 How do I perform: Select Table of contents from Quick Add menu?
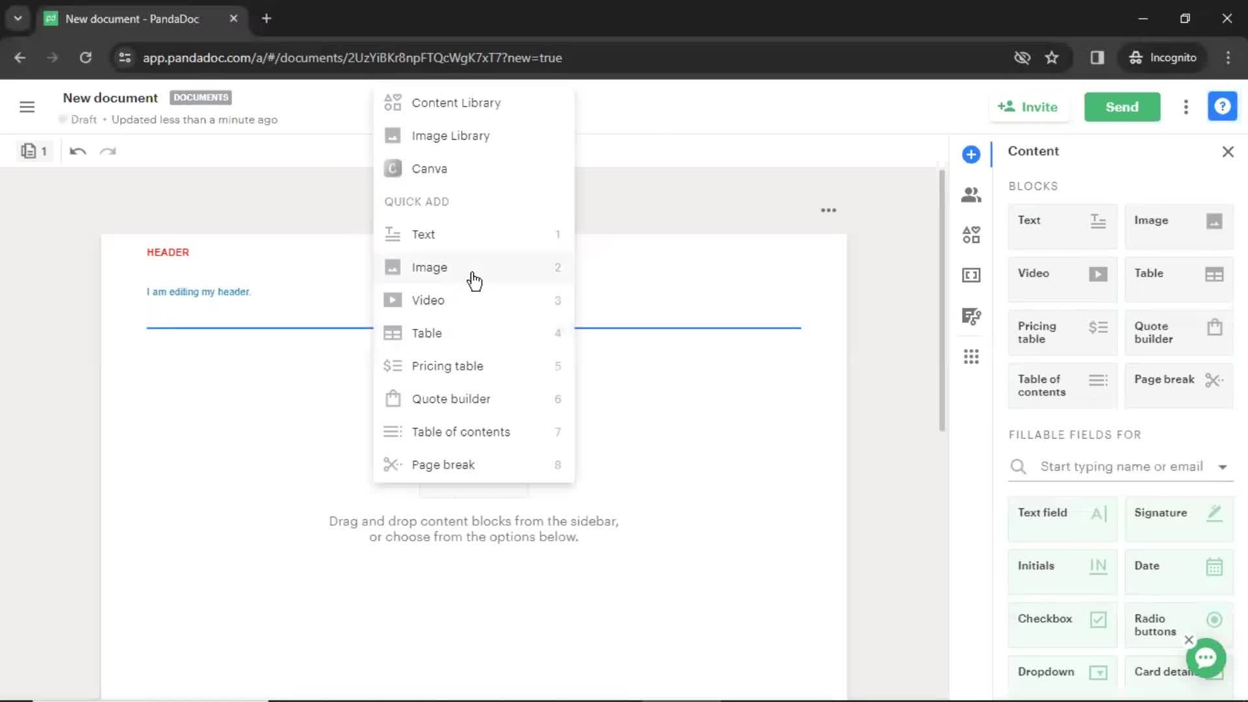[x=460, y=431]
